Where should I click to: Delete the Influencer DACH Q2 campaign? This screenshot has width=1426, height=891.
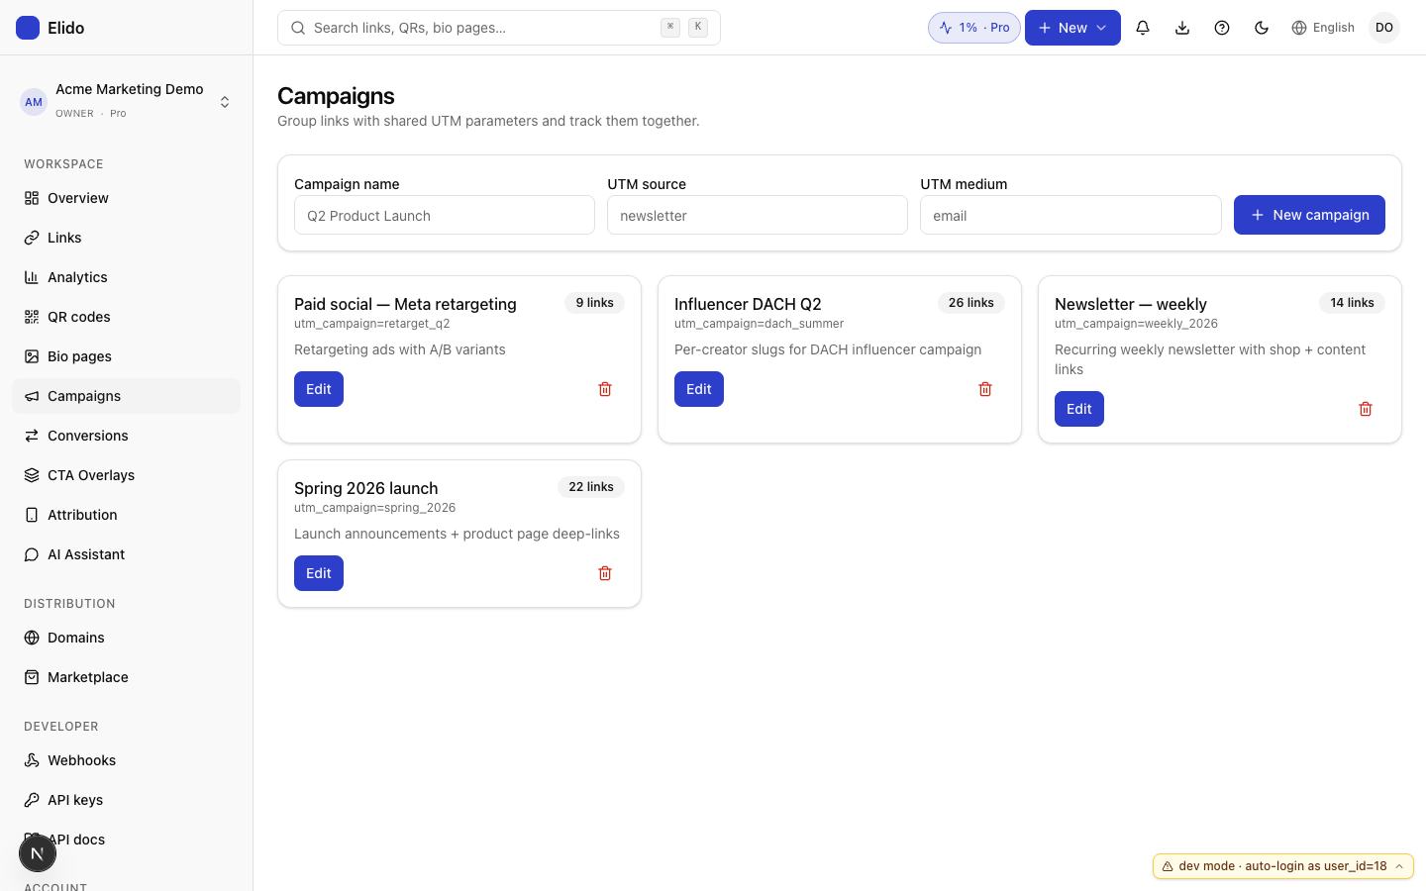pyautogui.click(x=985, y=389)
